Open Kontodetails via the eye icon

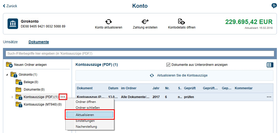pyautogui.click(x=181, y=22)
